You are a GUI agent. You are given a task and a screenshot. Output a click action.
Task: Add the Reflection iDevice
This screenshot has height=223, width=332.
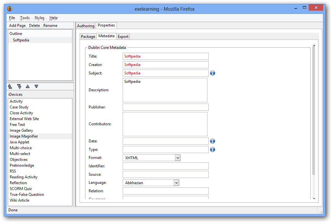pos(40,183)
